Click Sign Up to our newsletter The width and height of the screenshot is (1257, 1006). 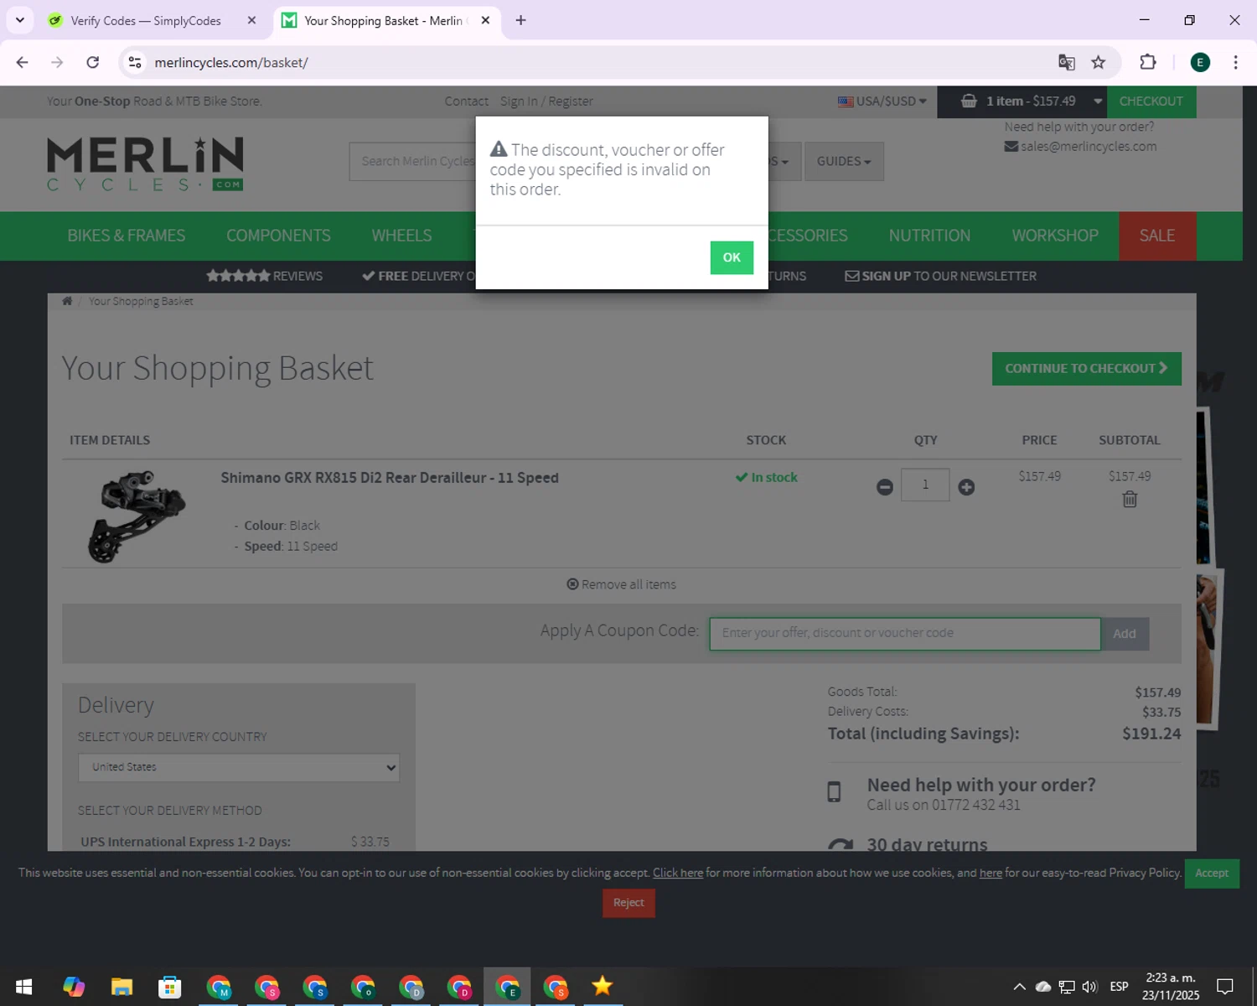coord(940,276)
